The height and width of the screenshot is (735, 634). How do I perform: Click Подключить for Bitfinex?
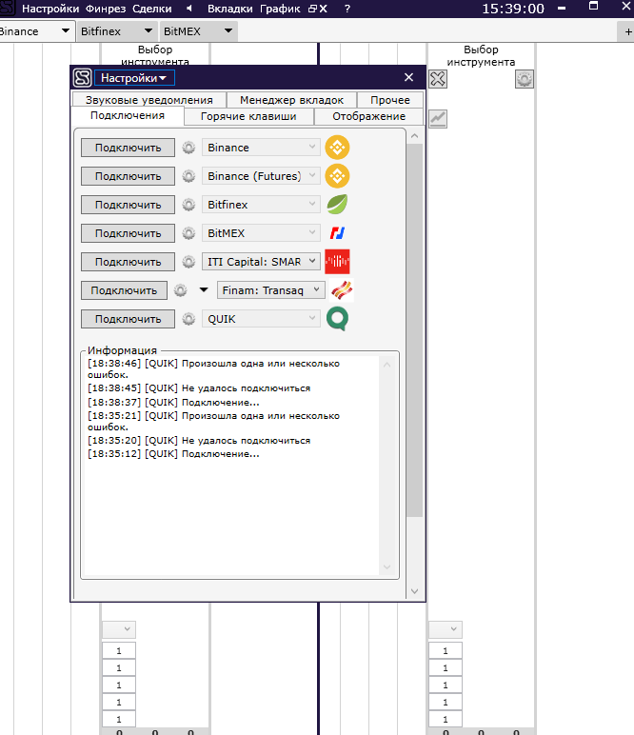(x=128, y=205)
